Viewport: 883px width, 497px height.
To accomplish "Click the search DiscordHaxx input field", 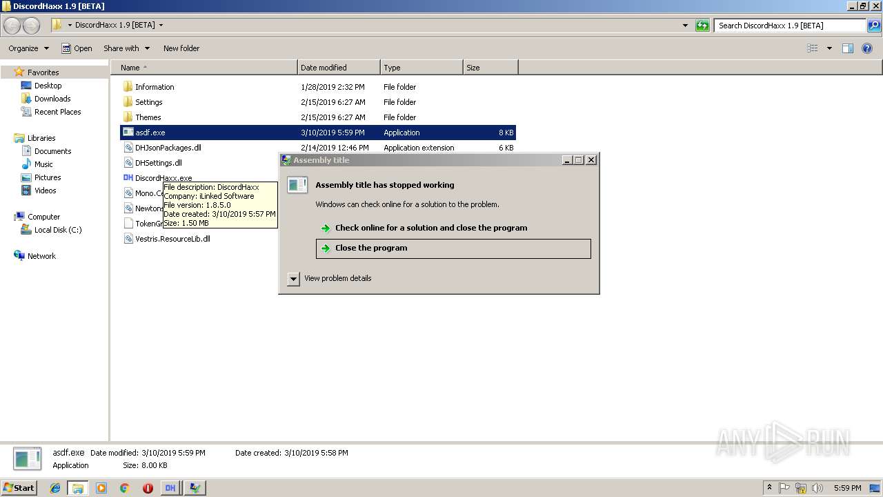I will point(790,26).
